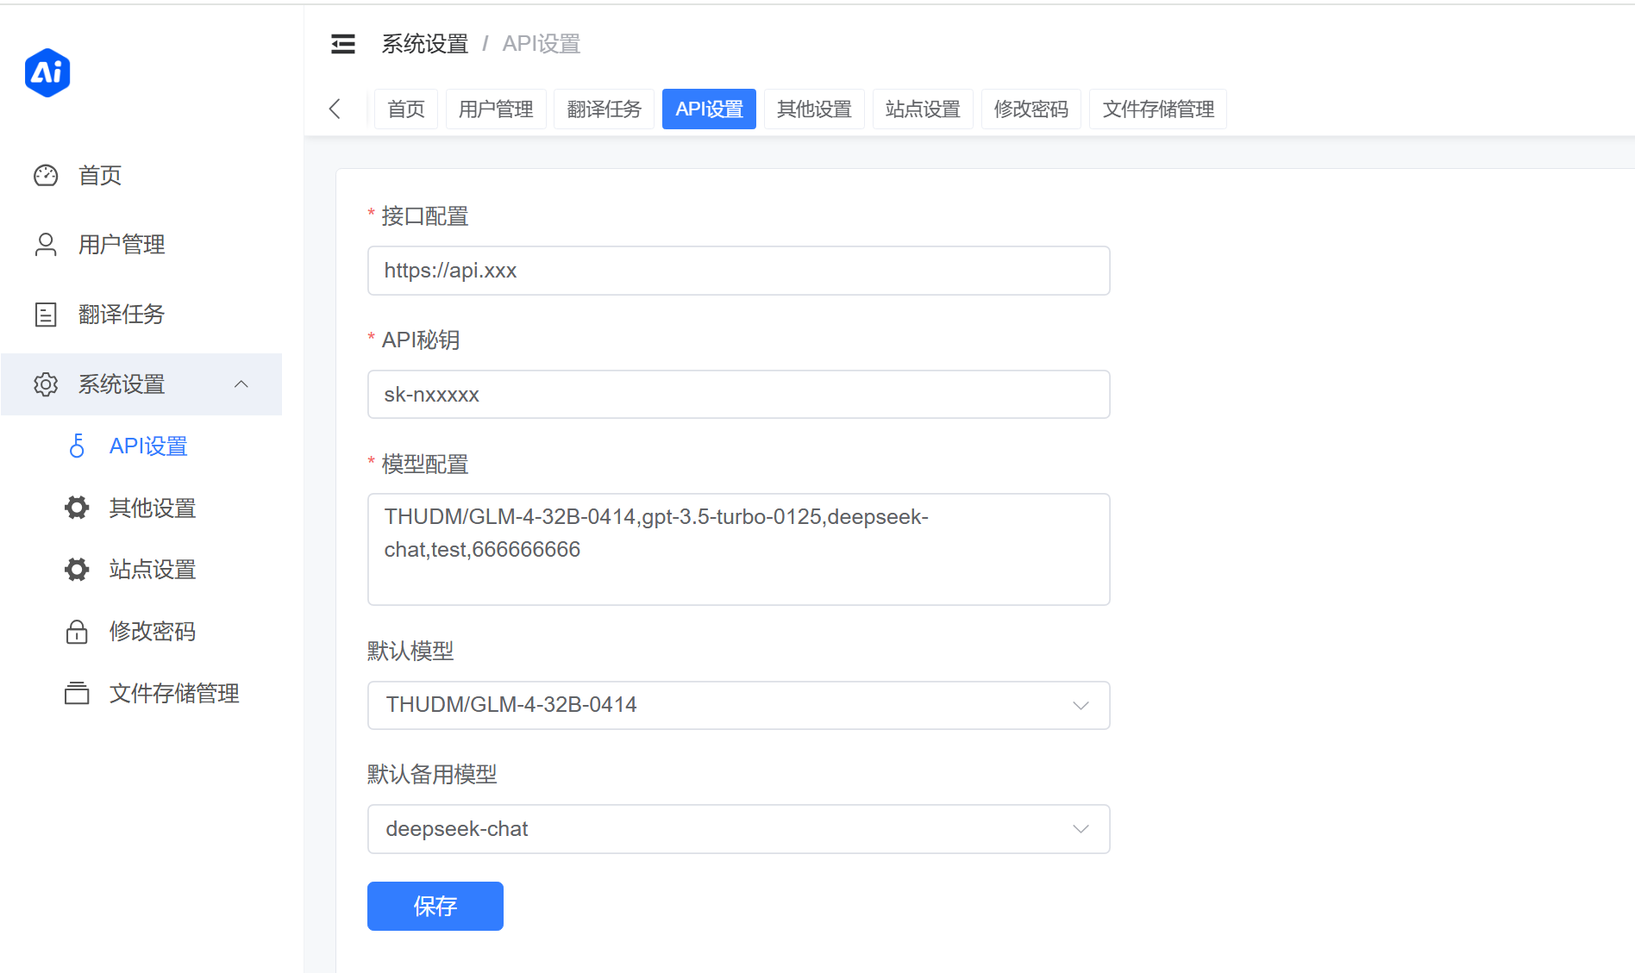Image resolution: width=1635 pixels, height=973 pixels.
Task: Click the 修改密码 lock icon
Action: 77,631
